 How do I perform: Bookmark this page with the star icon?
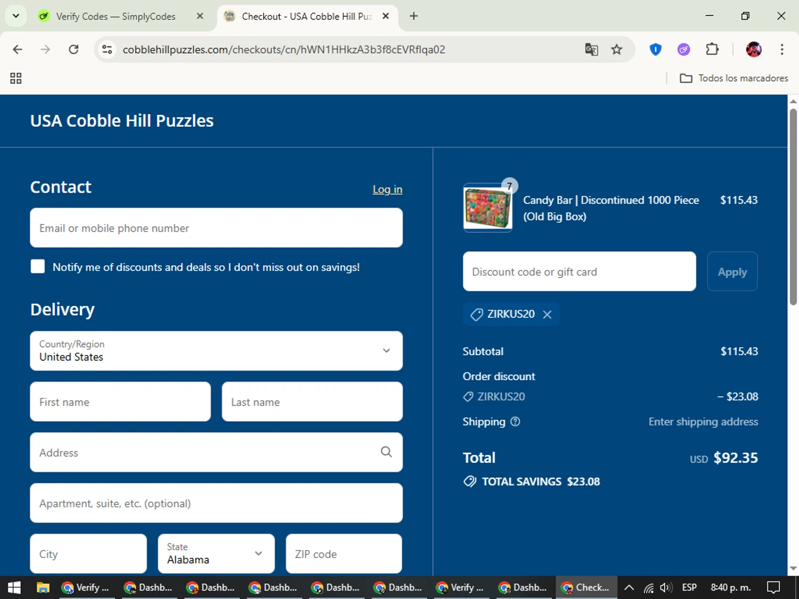[617, 50]
